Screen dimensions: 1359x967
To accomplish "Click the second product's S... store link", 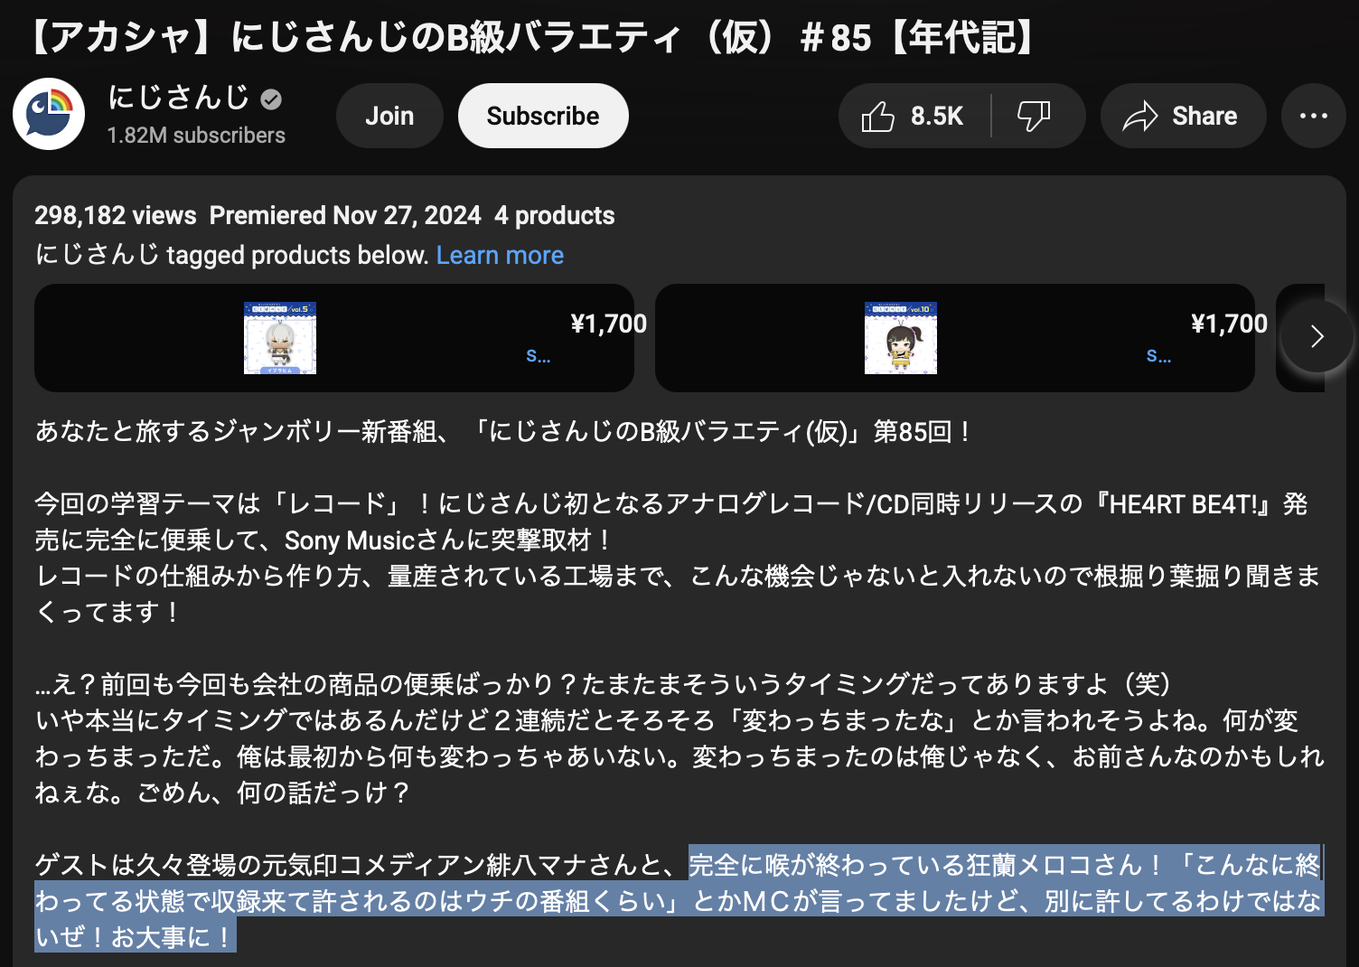I will tap(1159, 355).
